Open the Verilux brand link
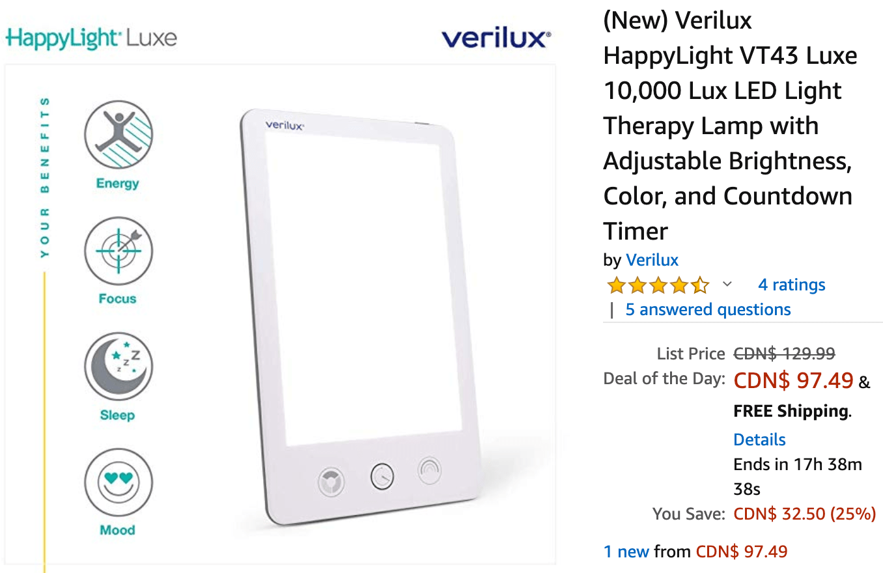Viewport: 883px width, 573px height. point(652,260)
